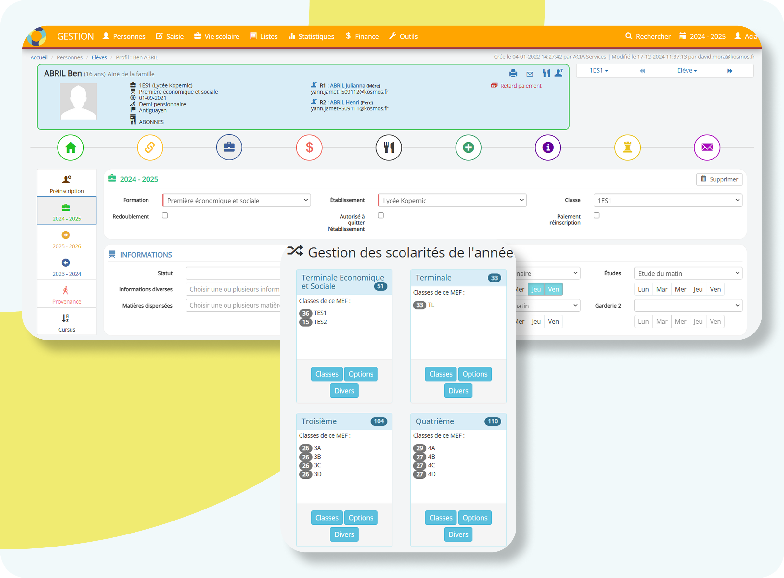The width and height of the screenshot is (784, 578).
Task: Open the Acia user menu in top bar
Action: pyautogui.click(x=747, y=36)
